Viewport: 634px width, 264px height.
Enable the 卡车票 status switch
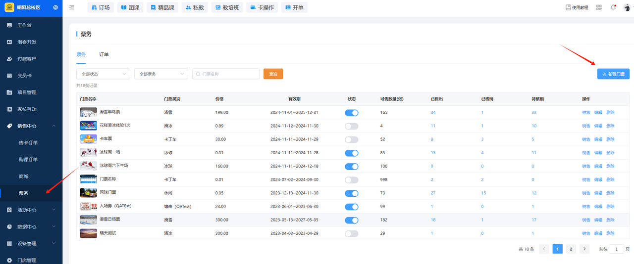[x=351, y=139]
